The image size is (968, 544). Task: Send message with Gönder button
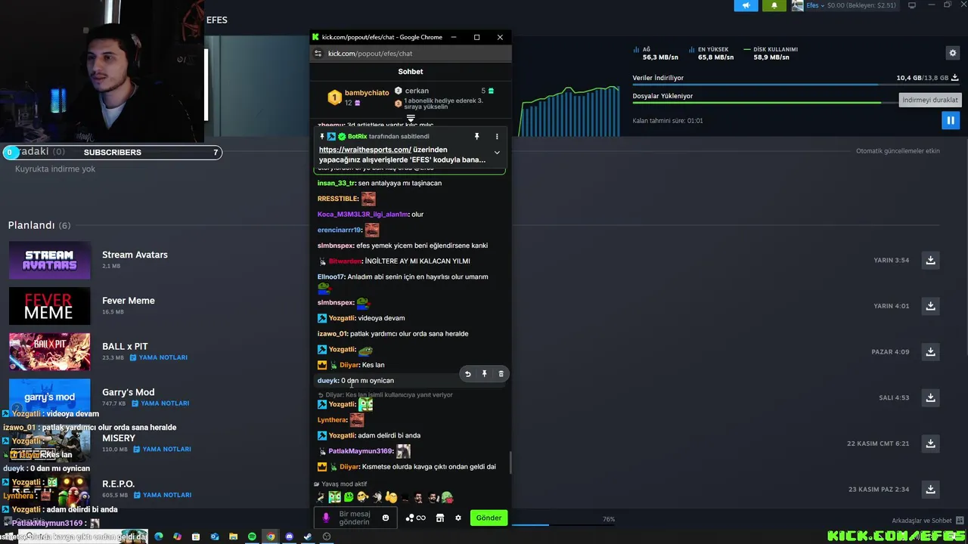(489, 518)
